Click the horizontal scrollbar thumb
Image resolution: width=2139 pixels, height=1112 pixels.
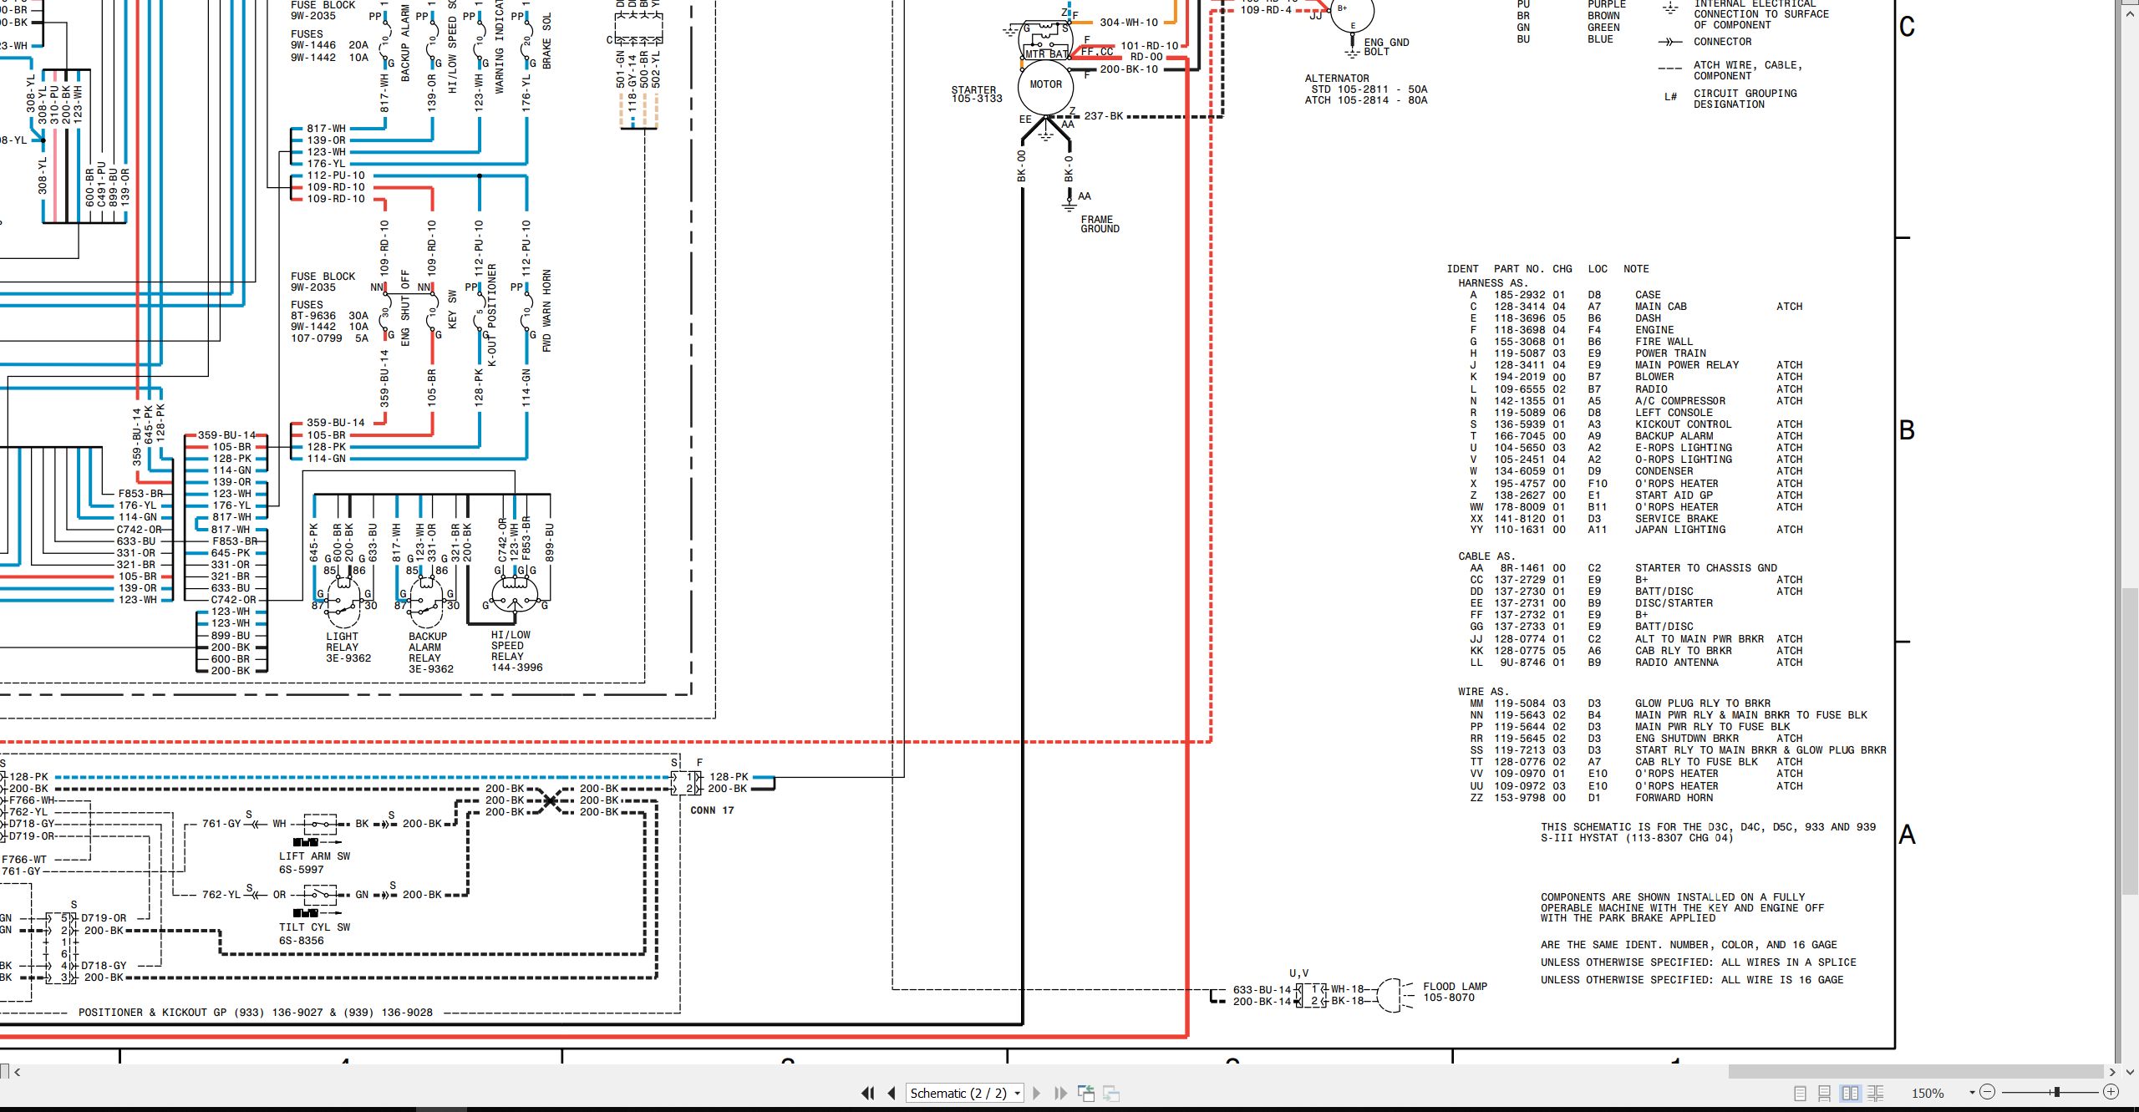coord(1915,1071)
